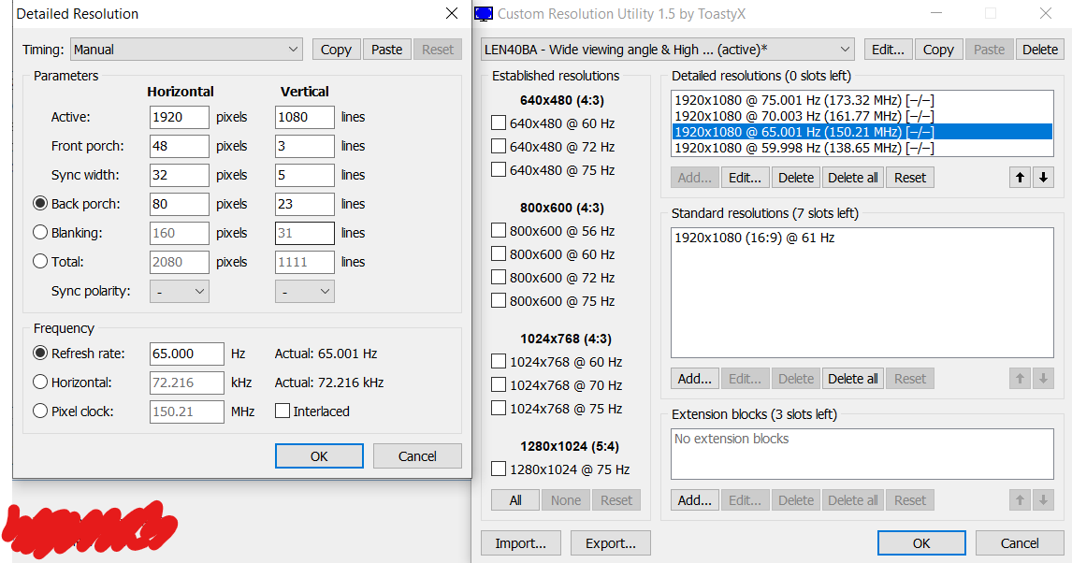Open the horizontal sync polarity dropdown

point(181,292)
